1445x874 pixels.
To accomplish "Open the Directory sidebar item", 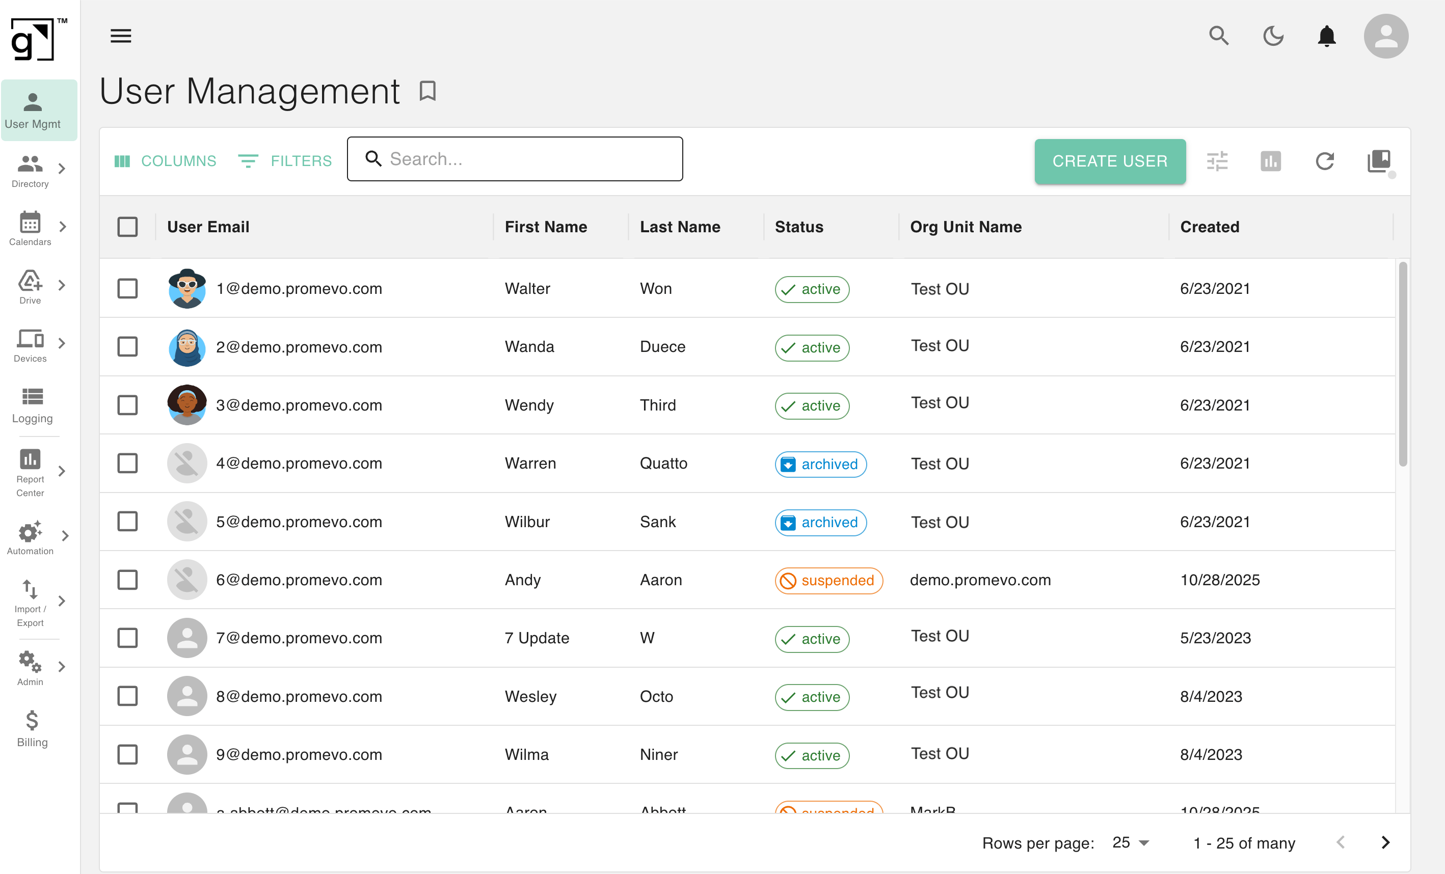I will pyautogui.click(x=30, y=171).
